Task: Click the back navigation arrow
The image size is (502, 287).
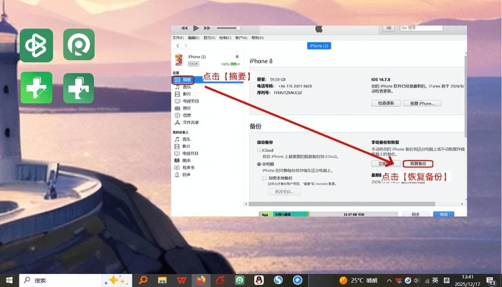Action: pos(178,46)
